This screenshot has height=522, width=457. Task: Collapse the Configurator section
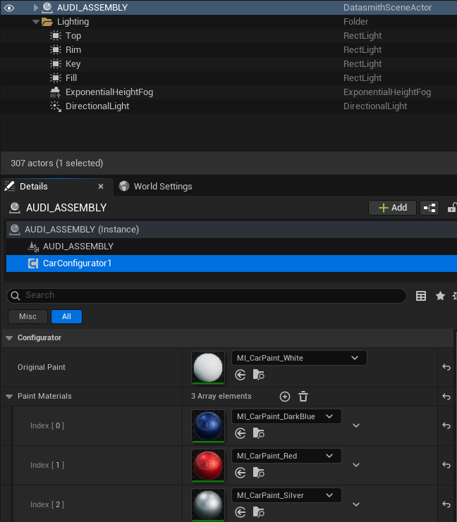tap(9, 338)
